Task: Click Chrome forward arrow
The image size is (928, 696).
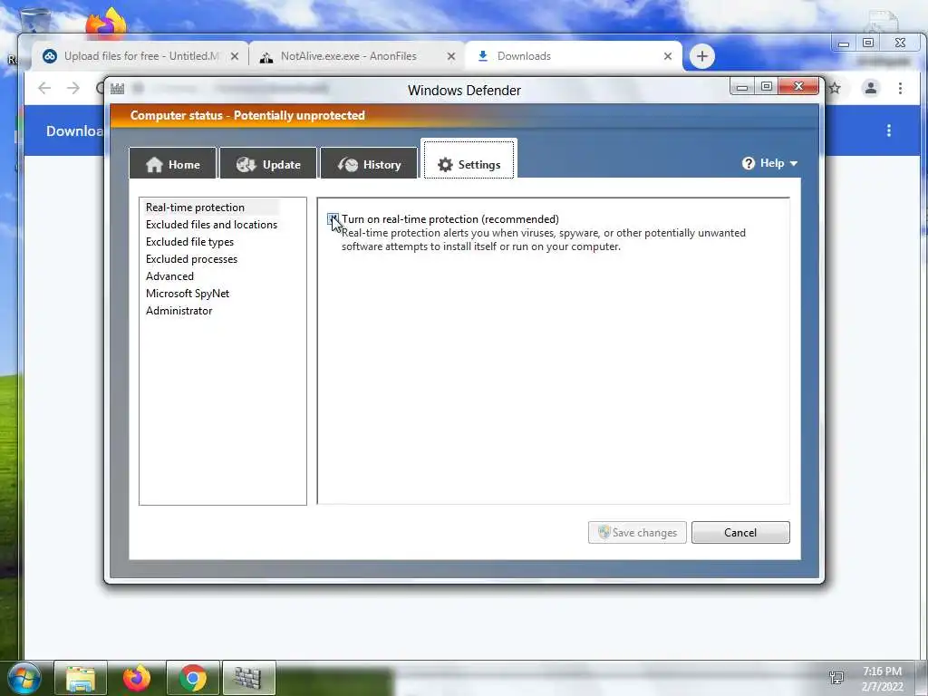Action: tap(72, 88)
